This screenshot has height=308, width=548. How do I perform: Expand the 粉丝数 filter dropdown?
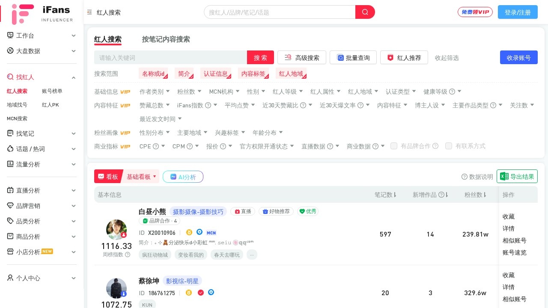(x=189, y=92)
